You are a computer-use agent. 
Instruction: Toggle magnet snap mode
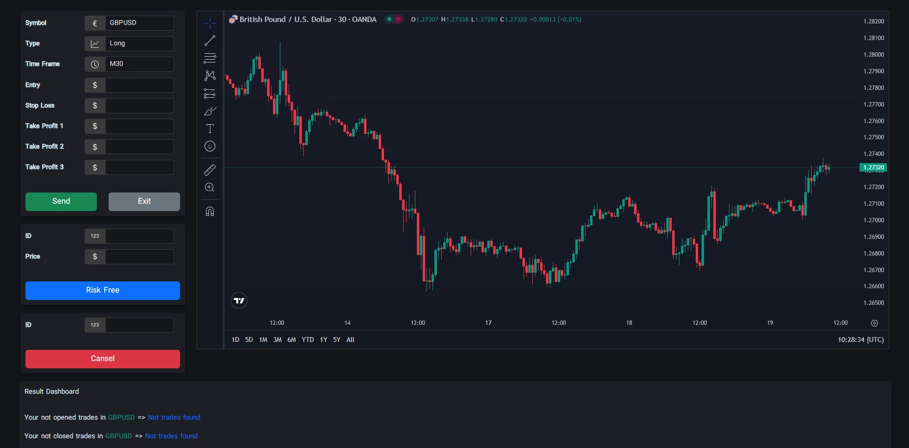pos(210,212)
